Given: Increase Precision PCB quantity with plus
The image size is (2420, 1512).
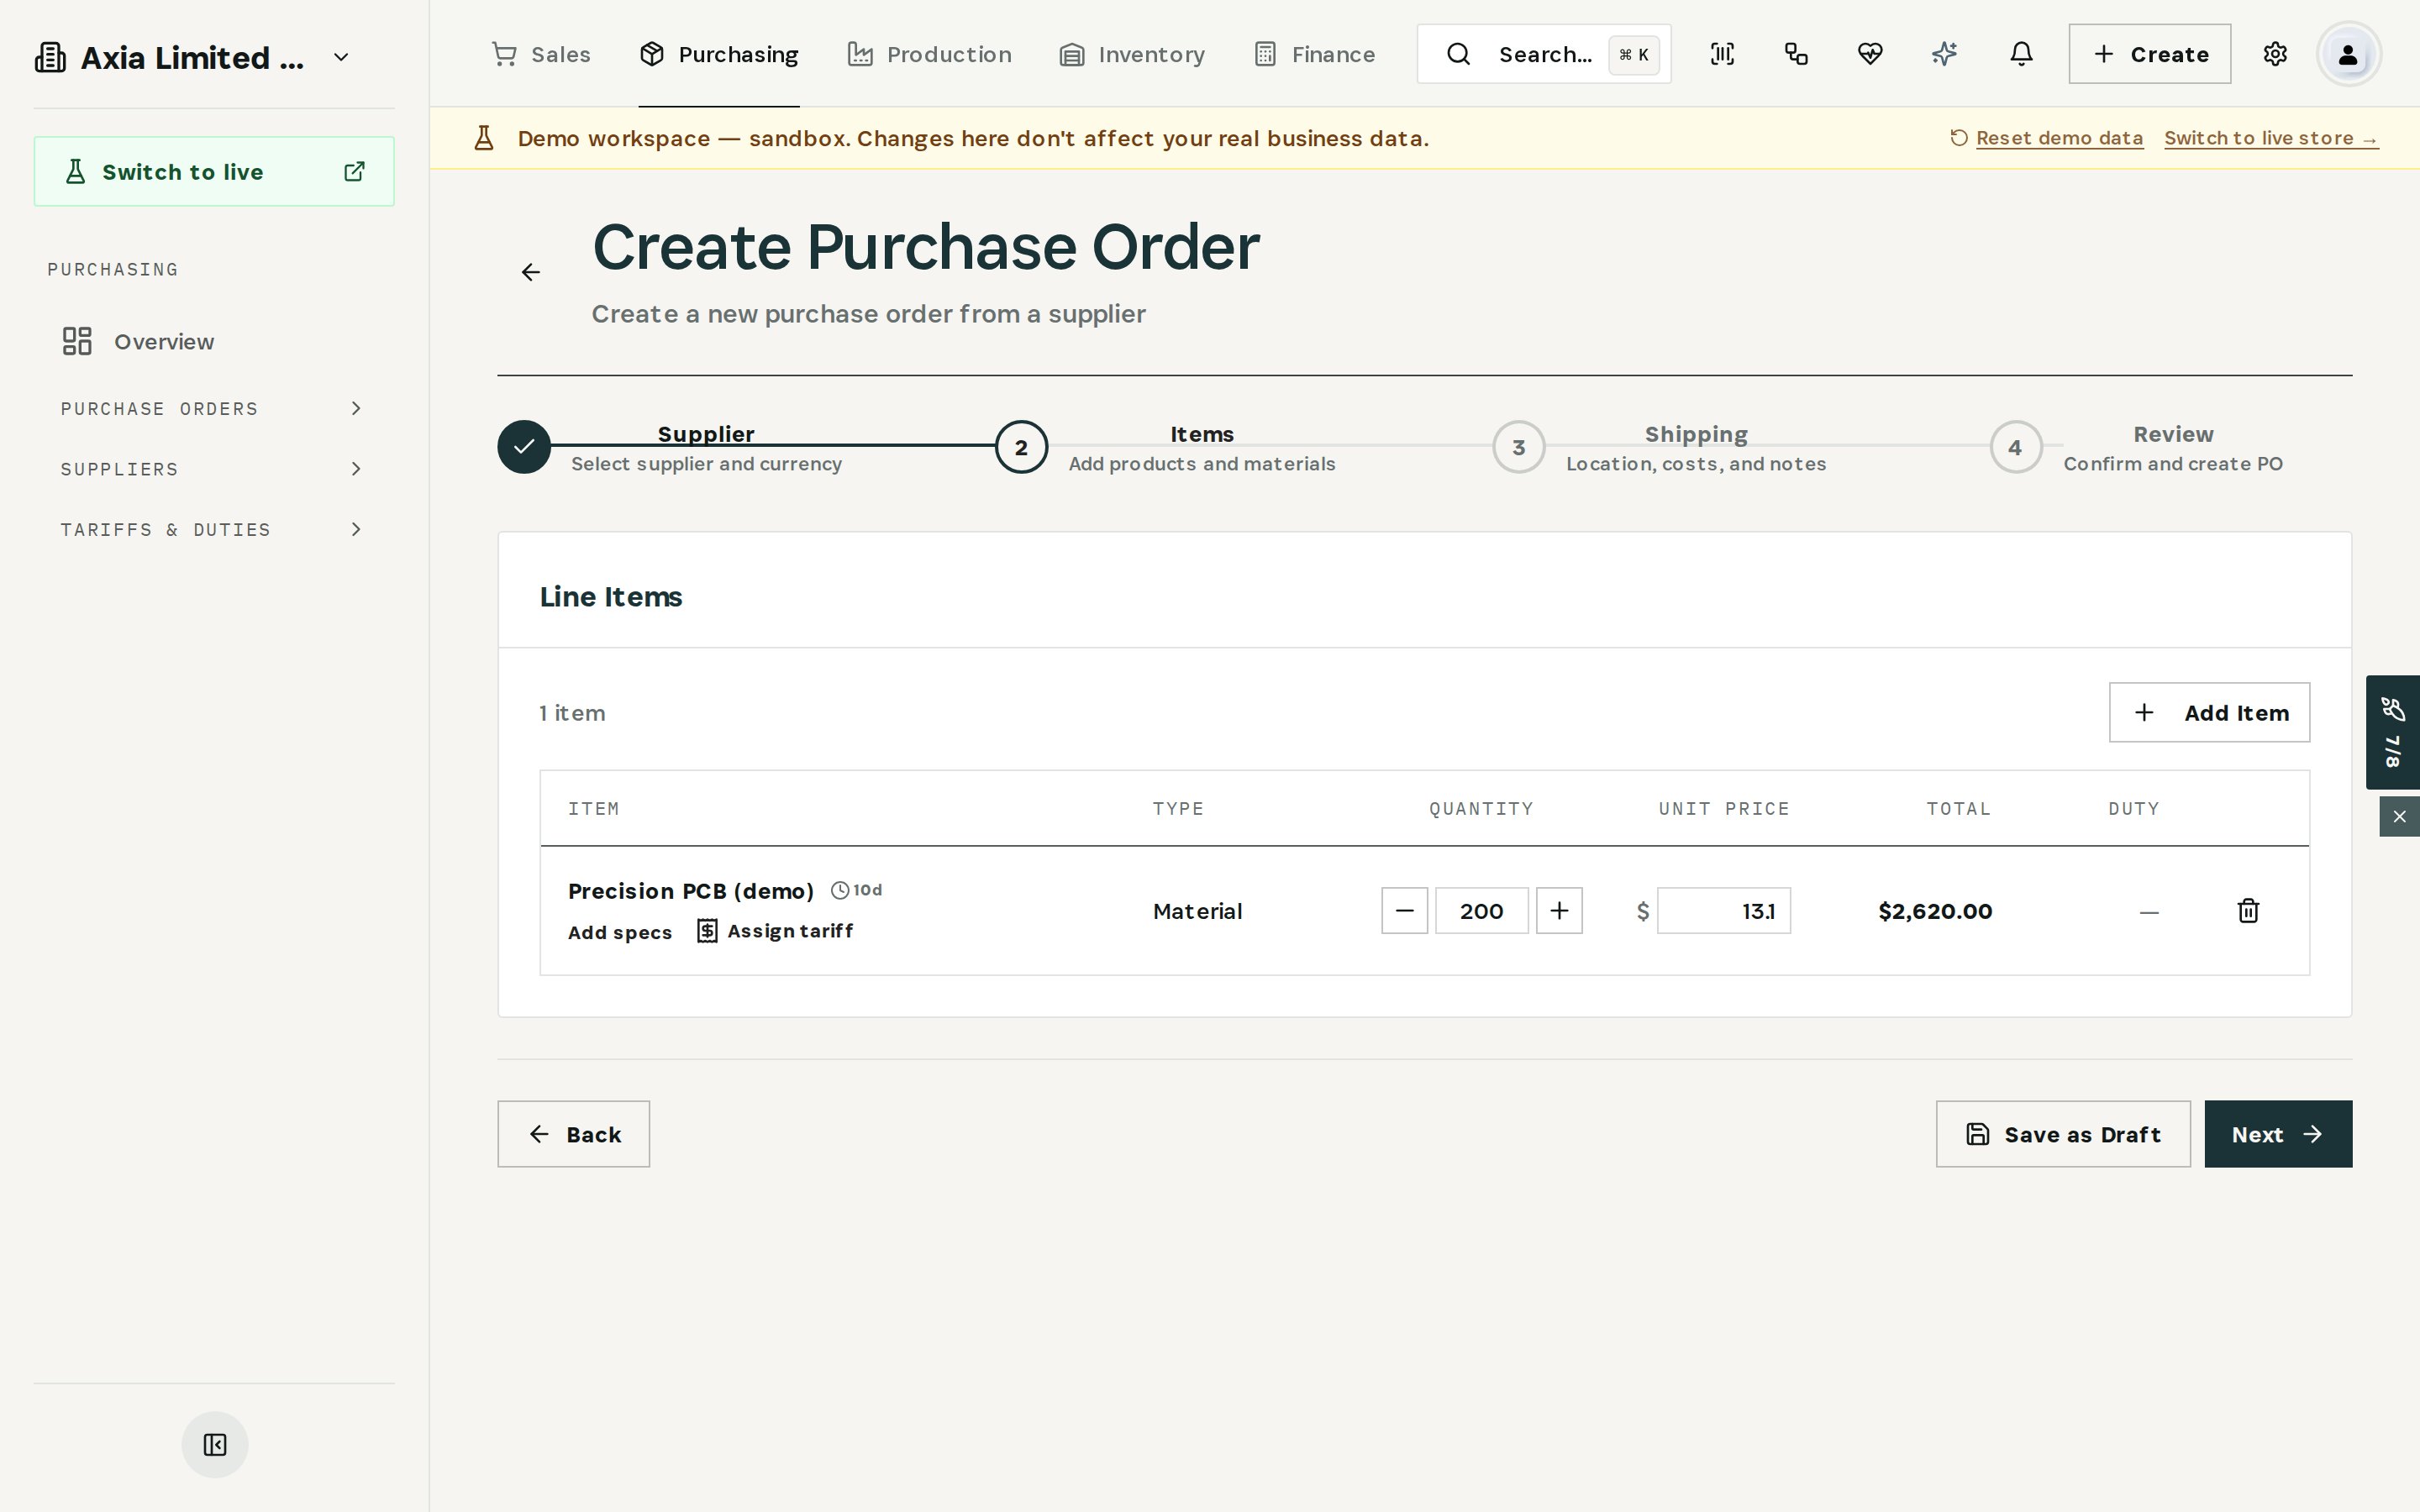Looking at the screenshot, I should [1559, 911].
